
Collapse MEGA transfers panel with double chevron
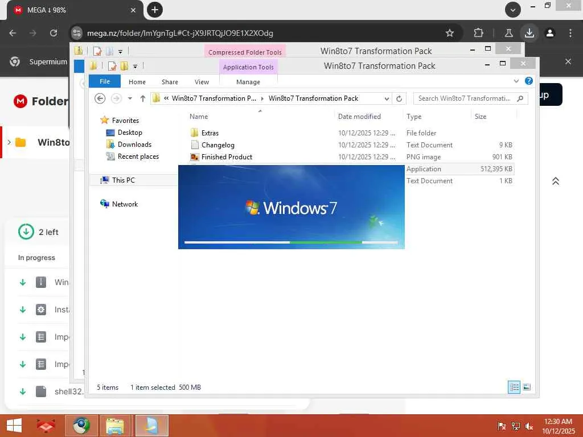[x=556, y=181]
